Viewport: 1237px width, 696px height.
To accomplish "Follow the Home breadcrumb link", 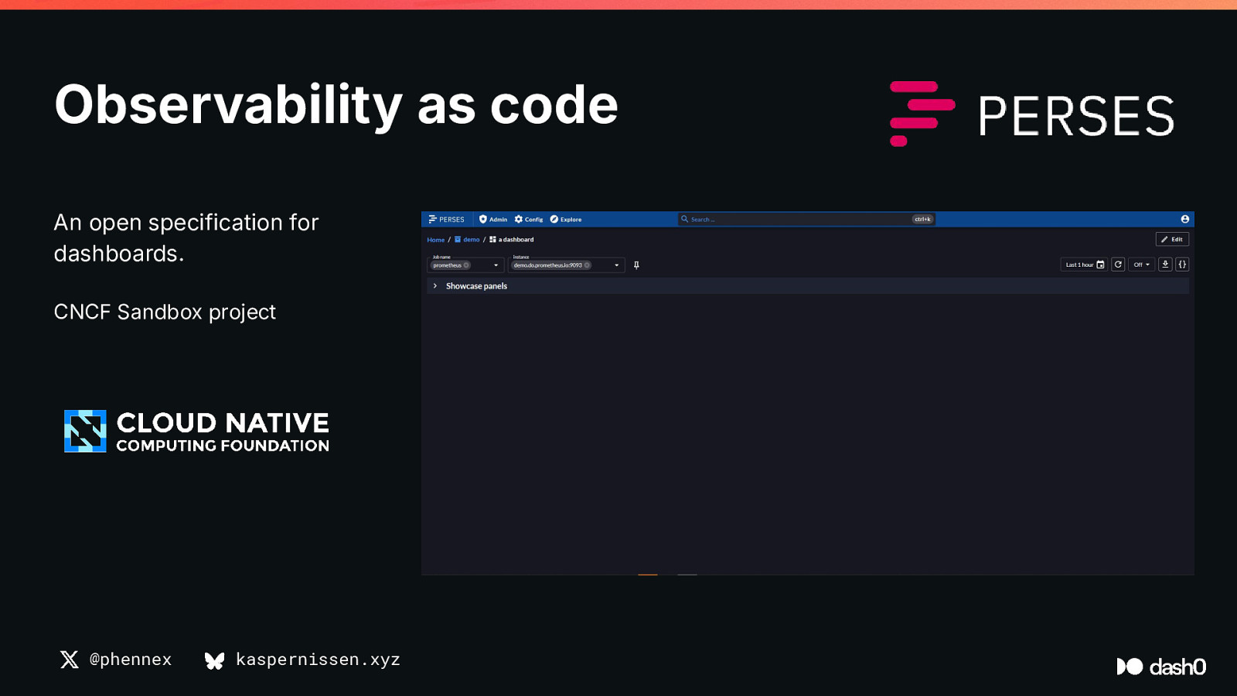I will 436,240.
